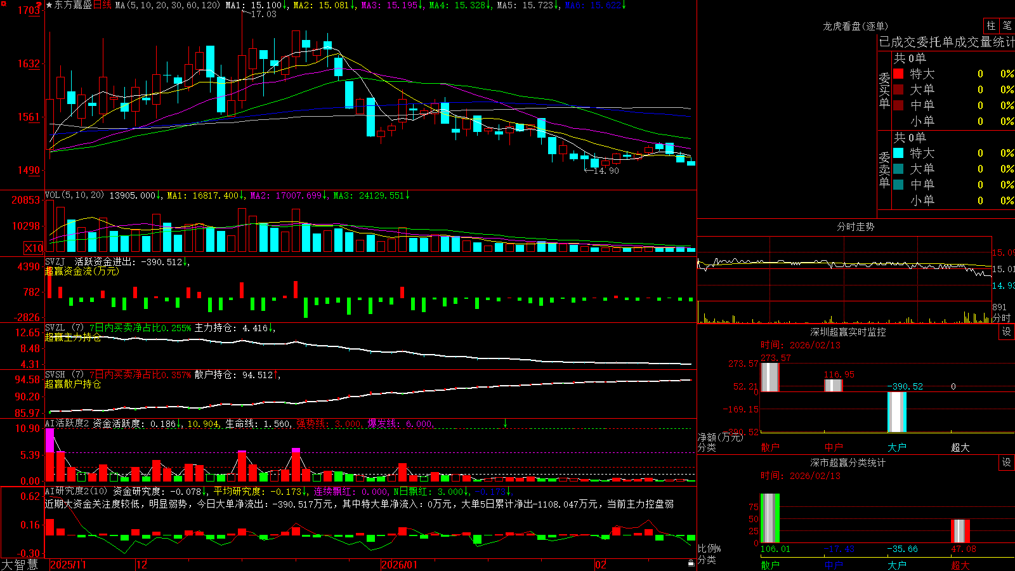This screenshot has width=1015, height=571.
Task: Click the X10 volume scale box
Action: click(x=34, y=248)
